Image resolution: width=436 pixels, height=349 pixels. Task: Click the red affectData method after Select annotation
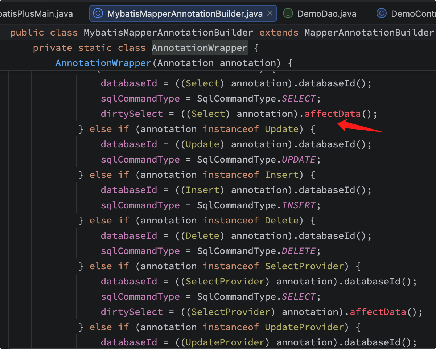333,114
